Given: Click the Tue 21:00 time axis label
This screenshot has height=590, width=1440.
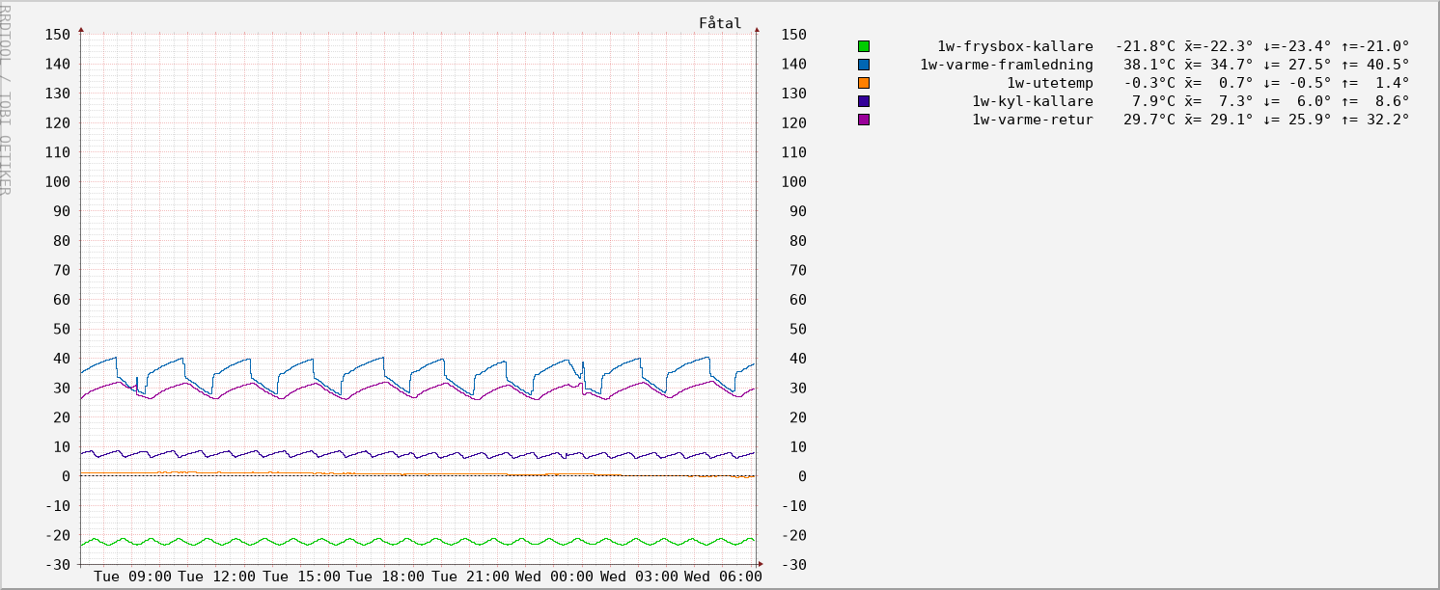Looking at the screenshot, I should (470, 577).
